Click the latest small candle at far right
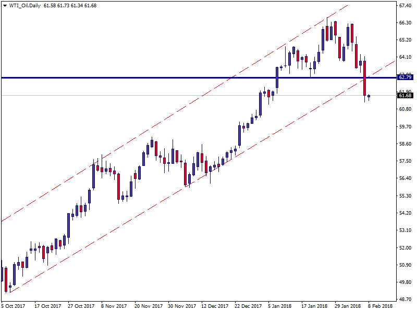 (x=369, y=96)
